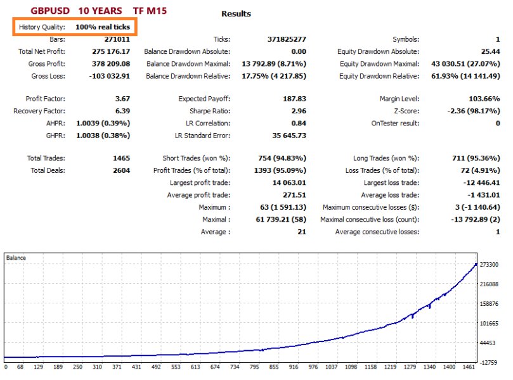
Task: Click the value "43 030.51 (27.07%)"
Action: pyautogui.click(x=465, y=64)
